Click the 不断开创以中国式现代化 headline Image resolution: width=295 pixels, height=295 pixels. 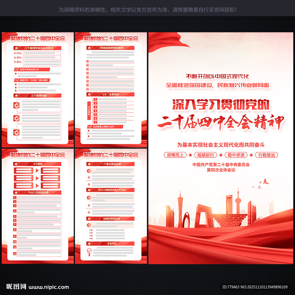tap(218, 76)
